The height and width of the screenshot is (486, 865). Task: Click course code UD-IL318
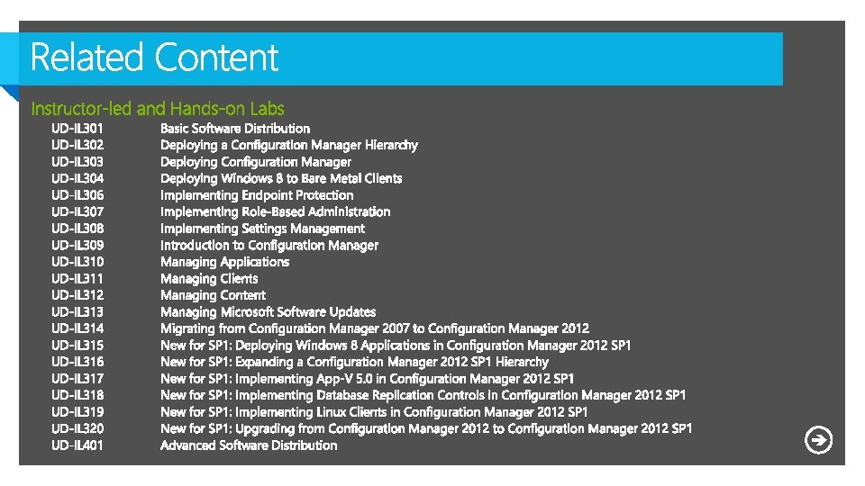77,395
